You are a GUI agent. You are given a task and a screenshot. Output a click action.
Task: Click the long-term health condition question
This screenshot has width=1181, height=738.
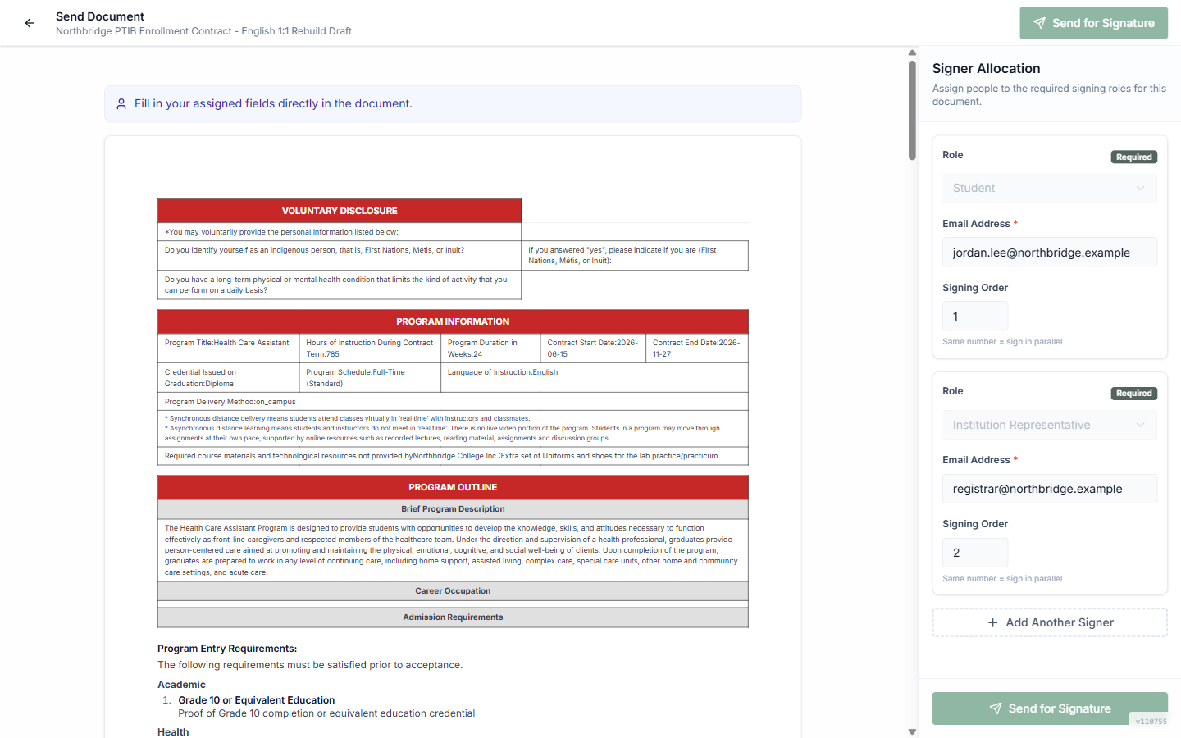click(x=340, y=285)
